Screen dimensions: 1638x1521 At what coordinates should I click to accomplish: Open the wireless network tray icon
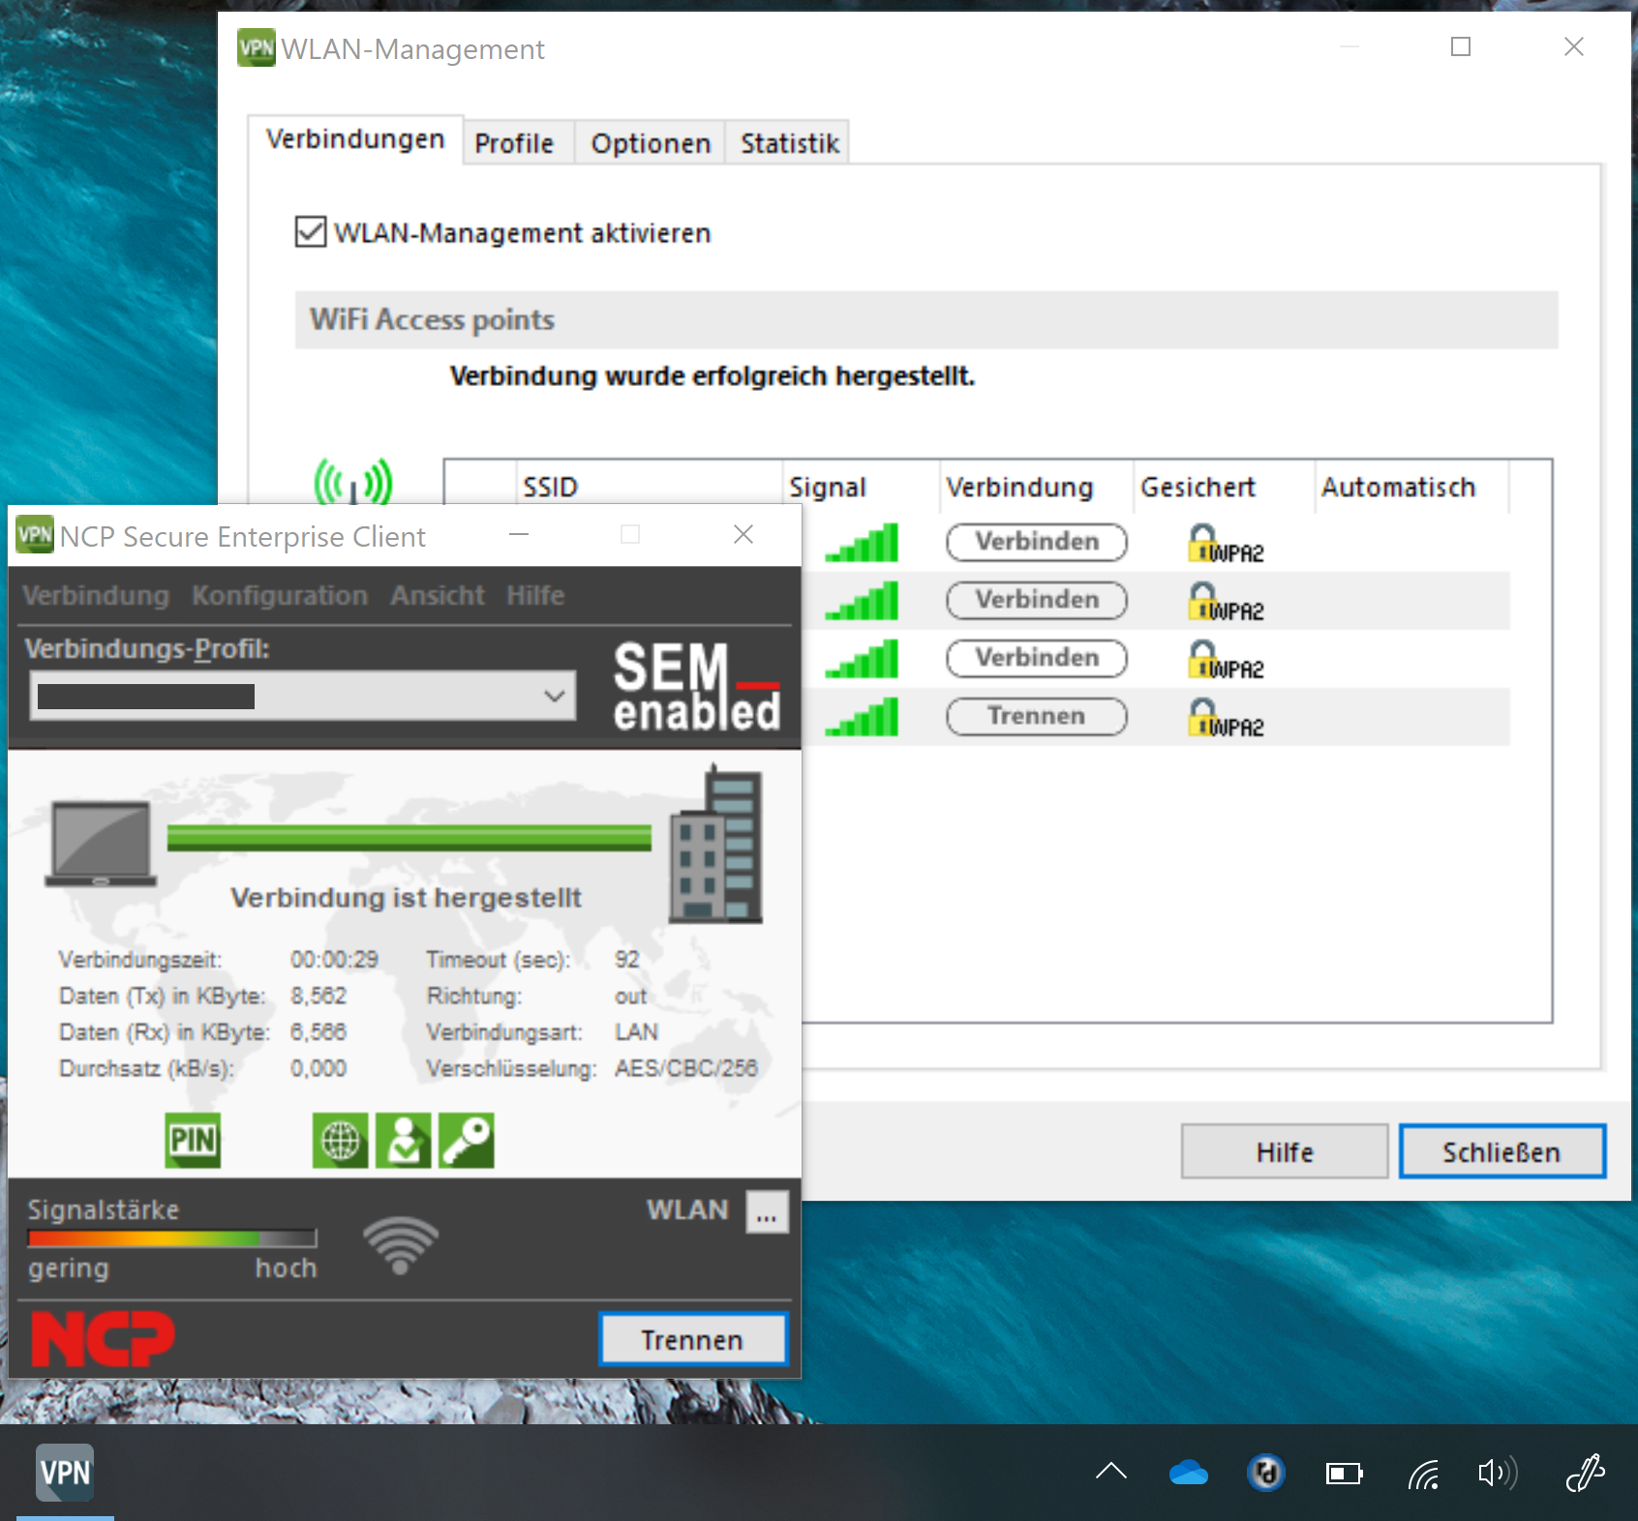[x=1423, y=1474]
